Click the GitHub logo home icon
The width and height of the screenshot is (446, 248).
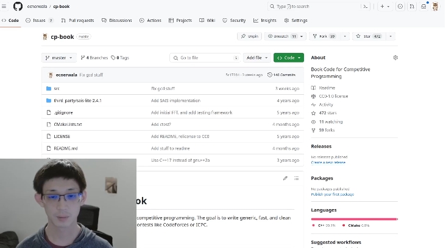(x=18, y=7)
